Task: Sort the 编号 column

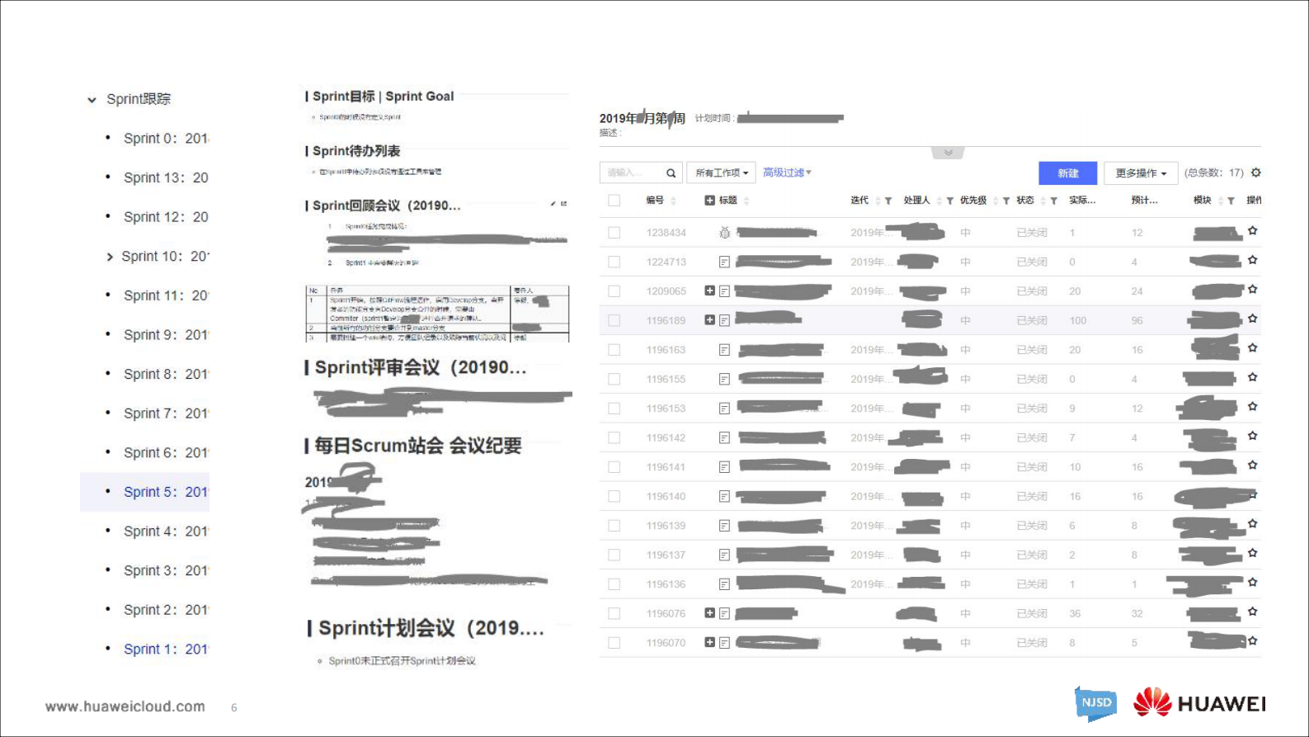Action: tap(673, 201)
